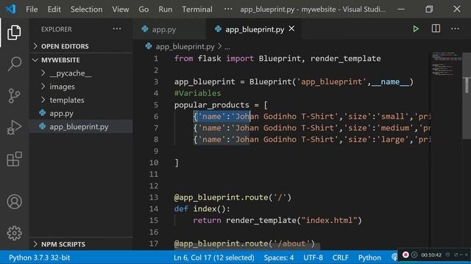The width and height of the screenshot is (471, 264).
Task: Click the recording red stop button
Action: point(406,254)
